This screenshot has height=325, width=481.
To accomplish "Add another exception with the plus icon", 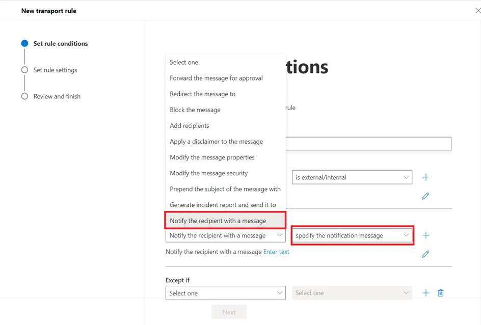I will 426,293.
